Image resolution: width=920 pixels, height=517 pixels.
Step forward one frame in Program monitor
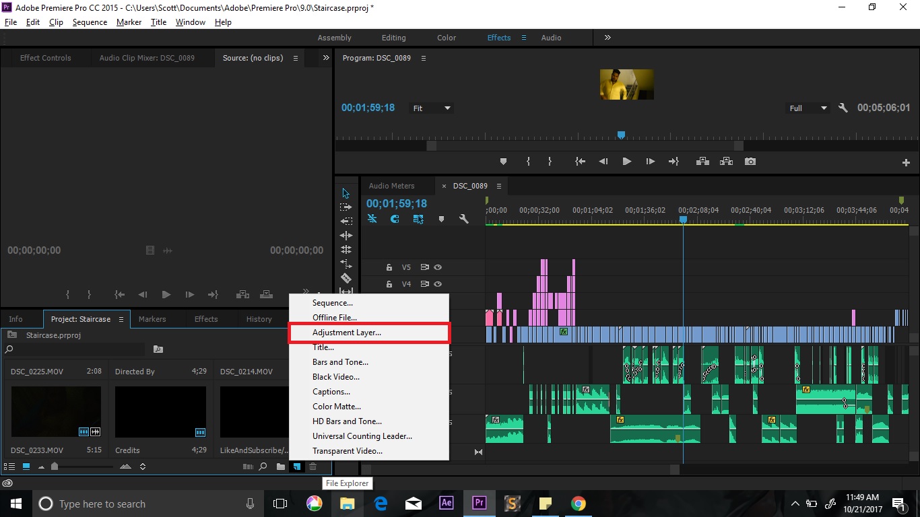point(650,162)
